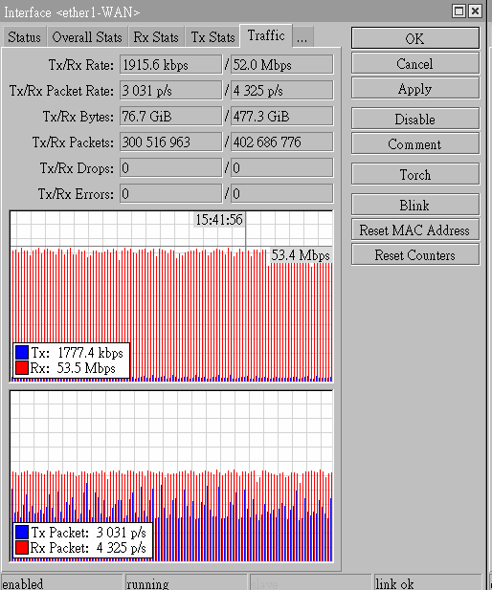This screenshot has height=590, width=492.
Task: Click the Tx Packets 300 516 963 field
Action: point(171,142)
